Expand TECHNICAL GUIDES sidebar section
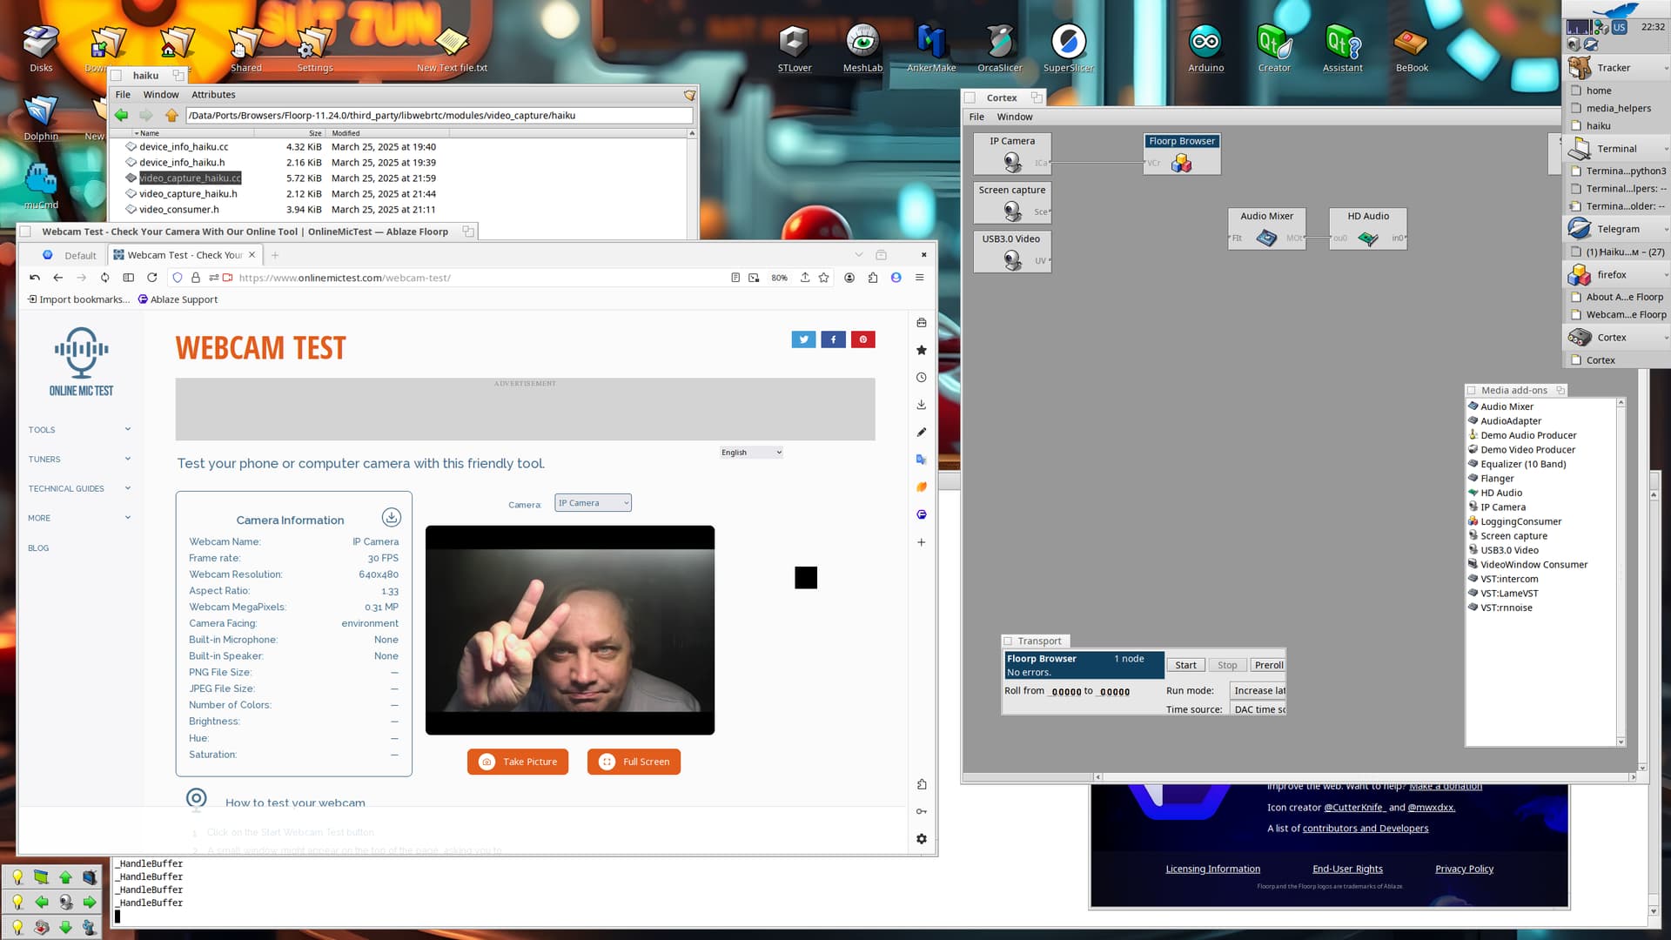Viewport: 1671px width, 940px height. point(79,488)
